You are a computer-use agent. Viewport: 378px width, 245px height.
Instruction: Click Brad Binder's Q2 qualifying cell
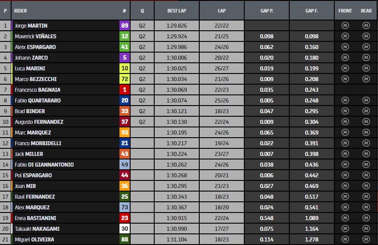tap(142, 111)
